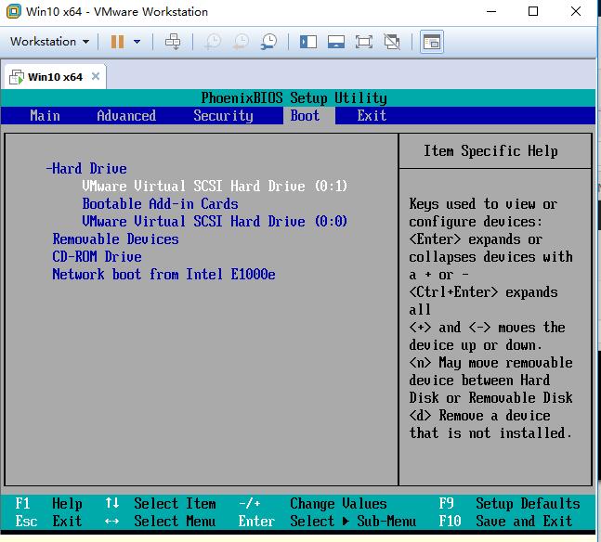Click the Item Specific Help heading
601x542 pixels.
(490, 151)
